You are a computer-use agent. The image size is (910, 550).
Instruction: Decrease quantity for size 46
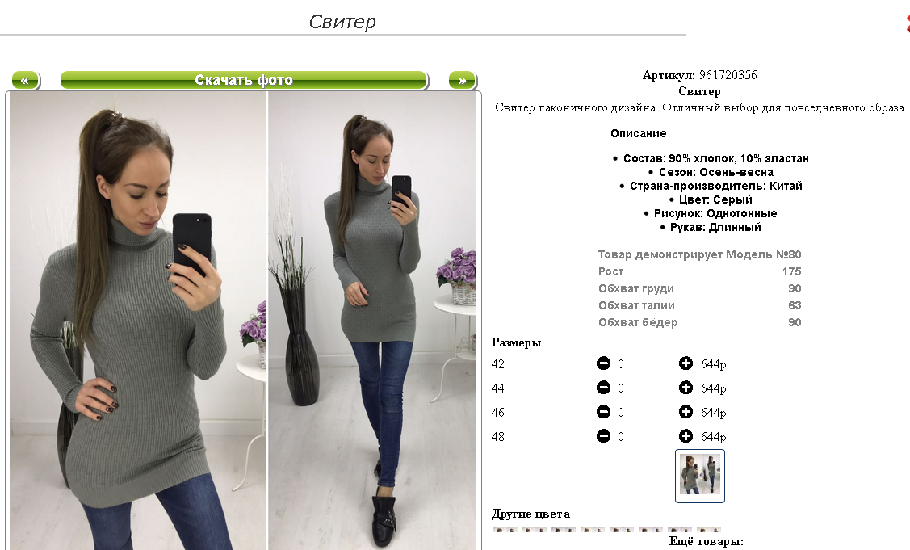tap(604, 413)
